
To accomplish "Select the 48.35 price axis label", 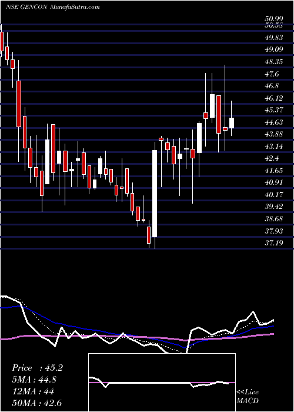I will (273, 62).
